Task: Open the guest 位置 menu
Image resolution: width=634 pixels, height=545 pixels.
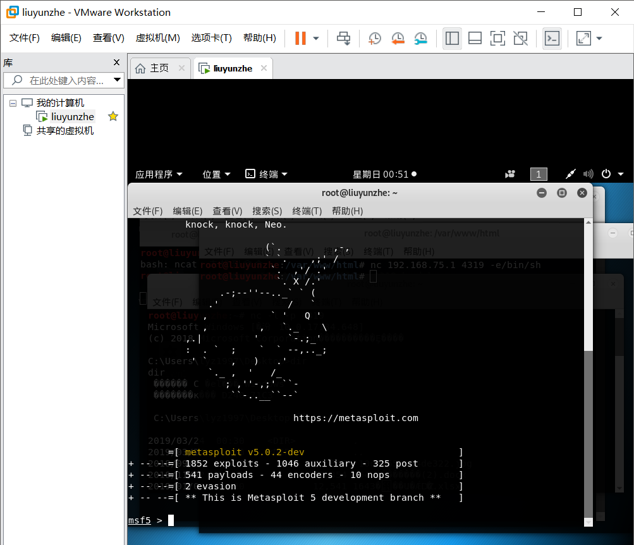Action: pyautogui.click(x=216, y=175)
